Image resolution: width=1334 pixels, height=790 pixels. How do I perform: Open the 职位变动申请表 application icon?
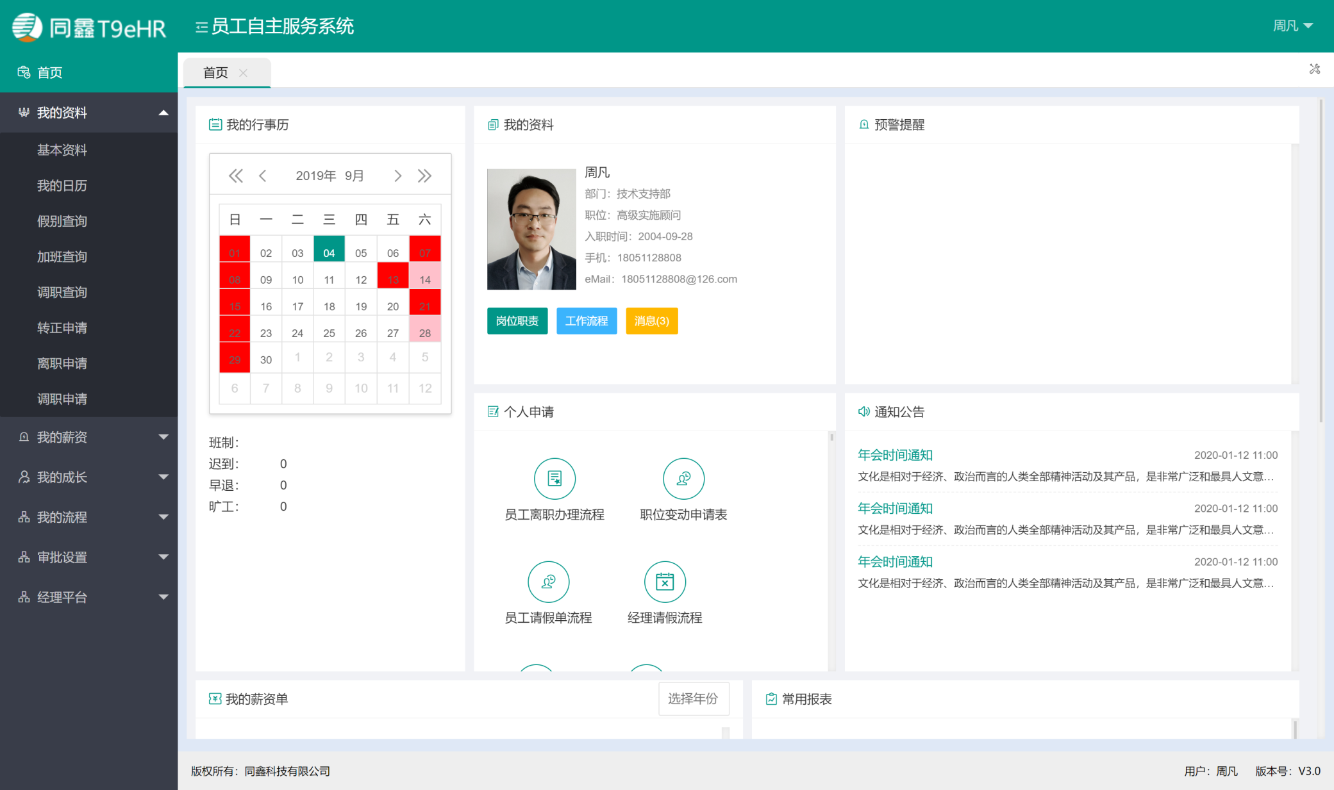683,479
